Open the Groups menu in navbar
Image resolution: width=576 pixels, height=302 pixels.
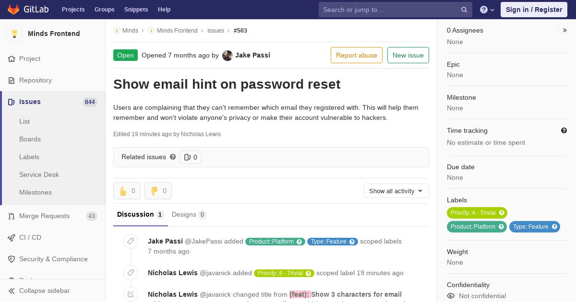[104, 10]
